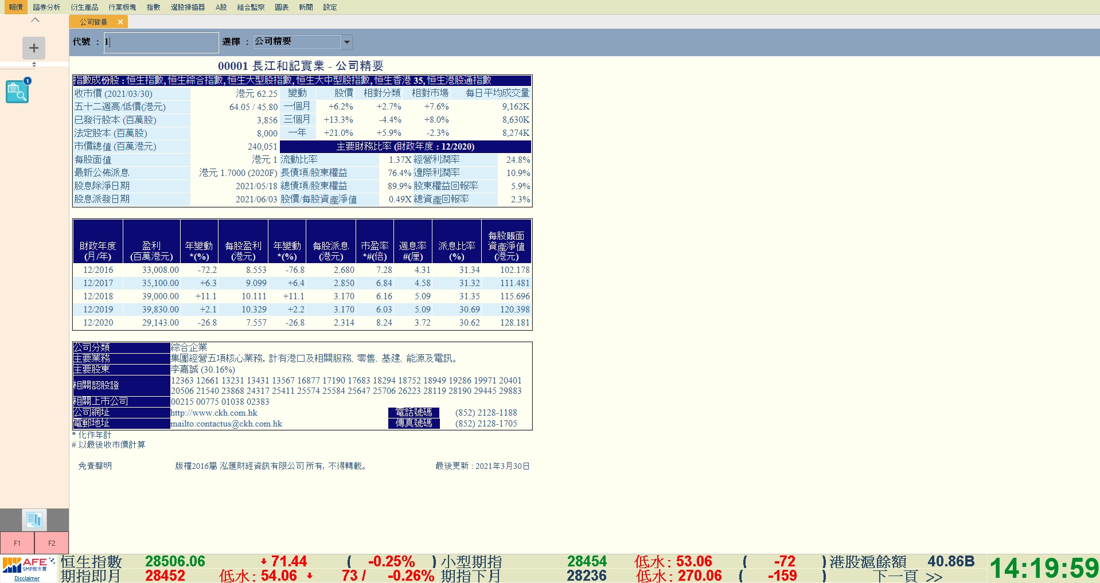
Task: Click the AFE logo in status bar
Action: coord(28,565)
